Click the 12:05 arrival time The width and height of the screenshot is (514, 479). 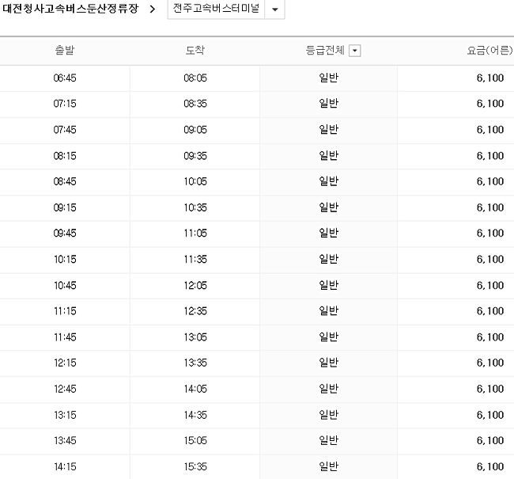[195, 285]
